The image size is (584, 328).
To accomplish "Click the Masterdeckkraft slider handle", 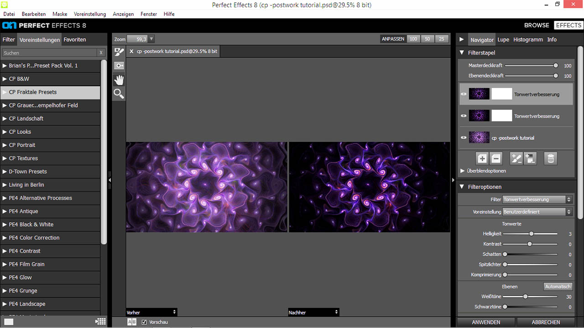I will click(x=555, y=66).
